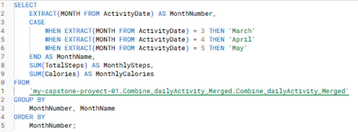The height and width of the screenshot is (132, 358).
Task: Click the MonthName alias after END AS
Action: pos(74,57)
